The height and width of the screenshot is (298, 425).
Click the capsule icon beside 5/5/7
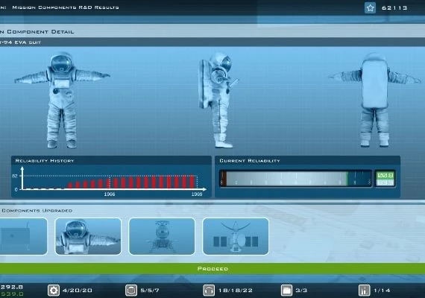pyautogui.click(x=131, y=290)
